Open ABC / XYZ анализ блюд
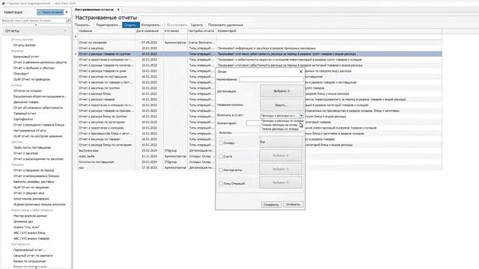The height and width of the screenshot is (269, 479). pyautogui.click(x=29, y=232)
